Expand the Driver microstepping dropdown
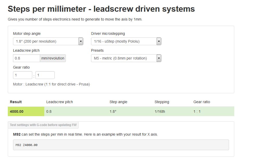 pyautogui.click(x=126, y=41)
